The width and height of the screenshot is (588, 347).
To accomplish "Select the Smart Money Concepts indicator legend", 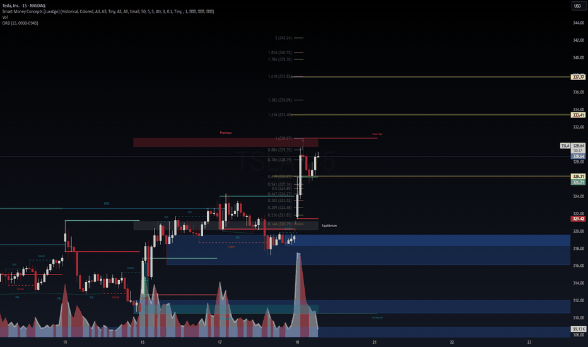I will (x=108, y=11).
